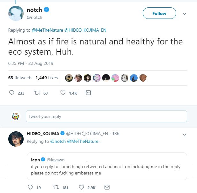The height and width of the screenshot is (193, 197).
Task: Reply to notch's tweet via comment icon
Action: 12,93
